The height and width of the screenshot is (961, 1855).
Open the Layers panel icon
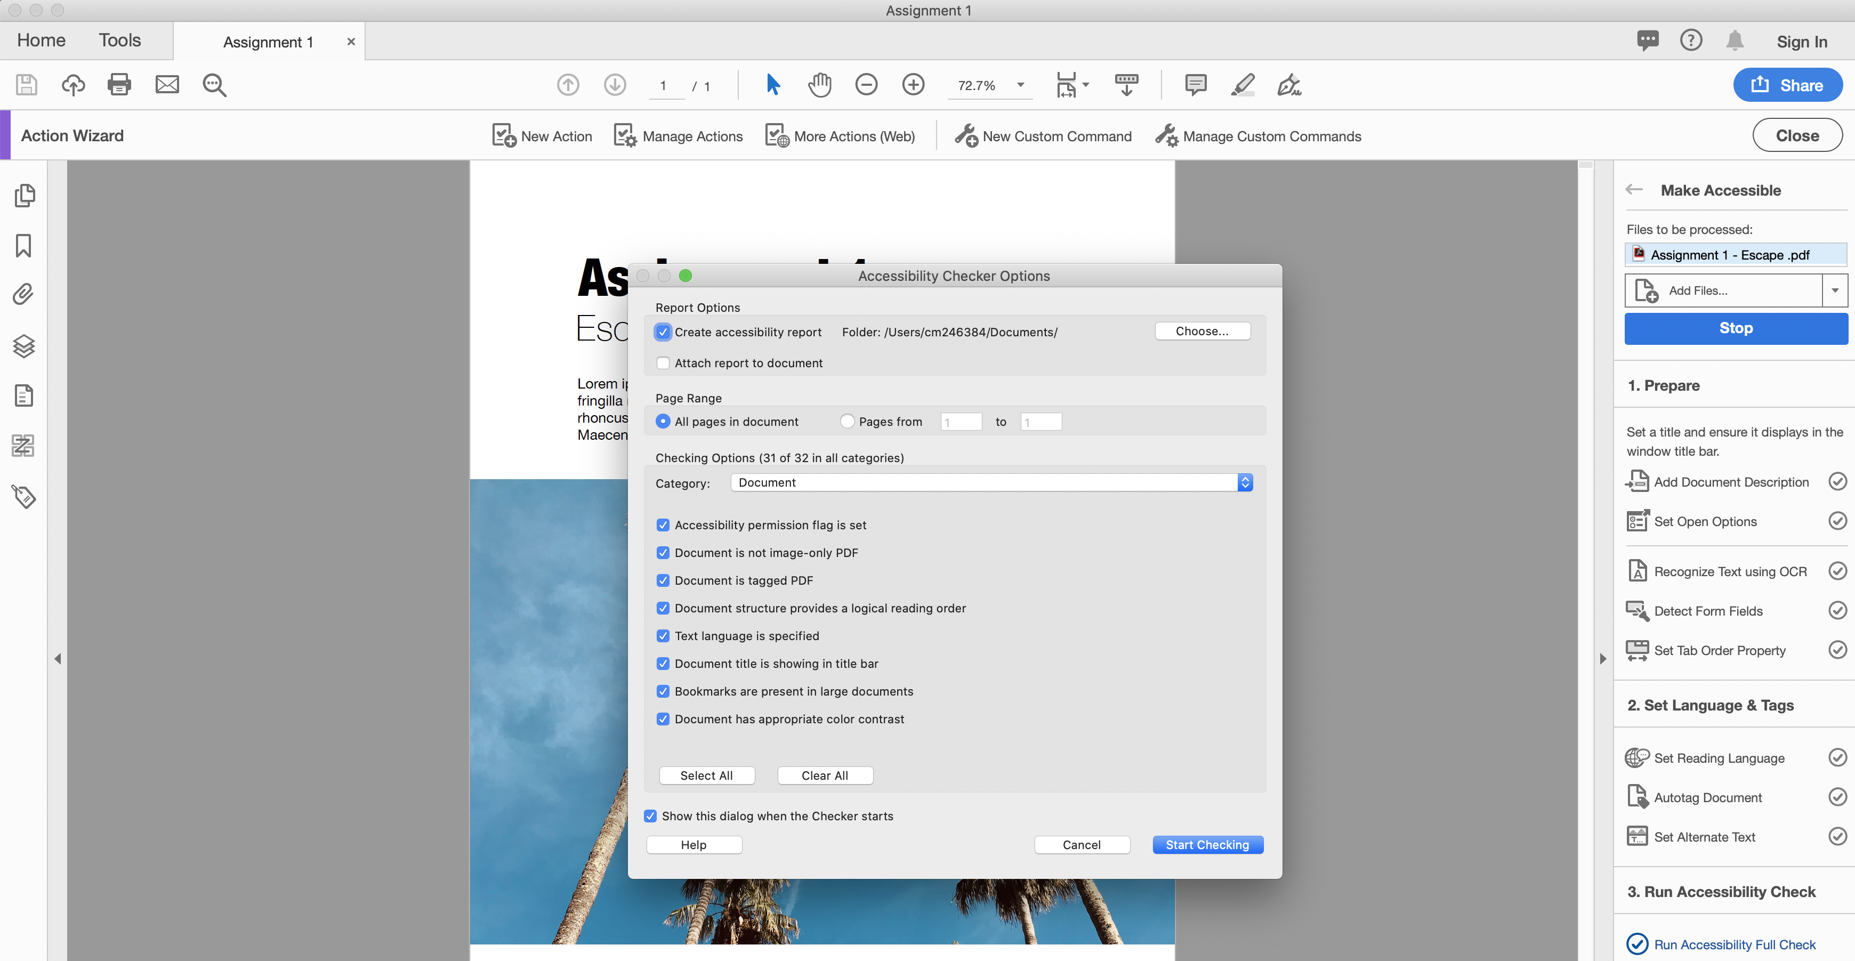pos(24,345)
